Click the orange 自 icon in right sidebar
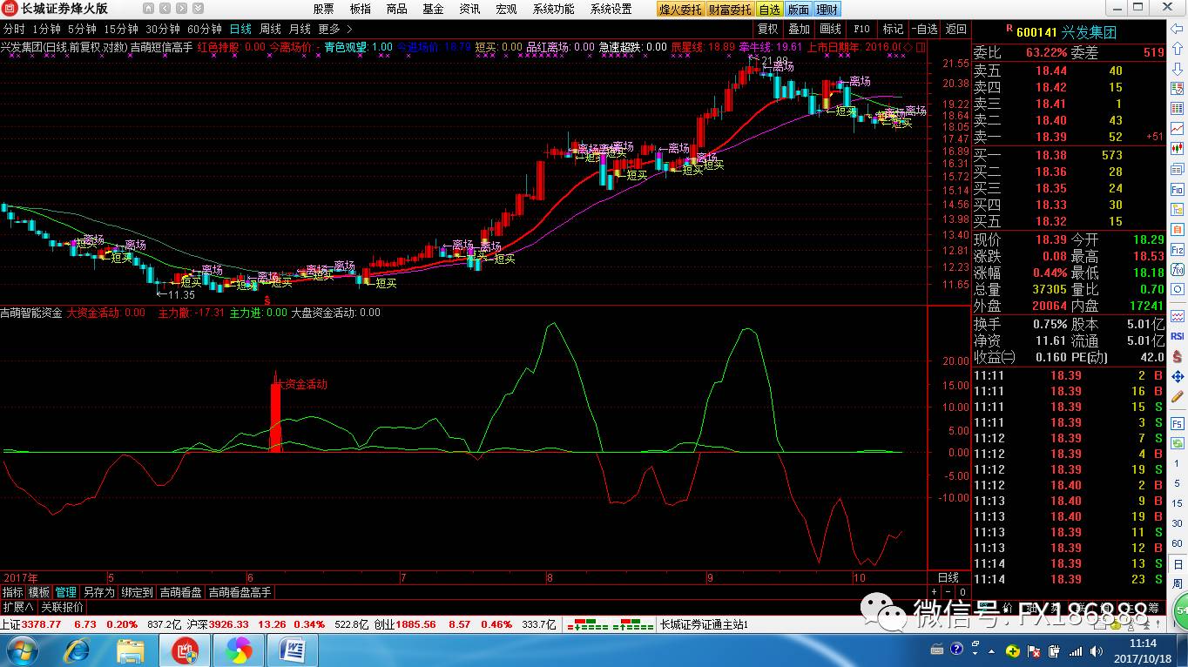The height and width of the screenshot is (667, 1188). pos(1177,229)
